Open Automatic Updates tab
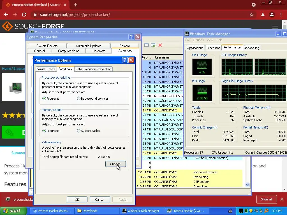287x215 pixels. coord(88,46)
